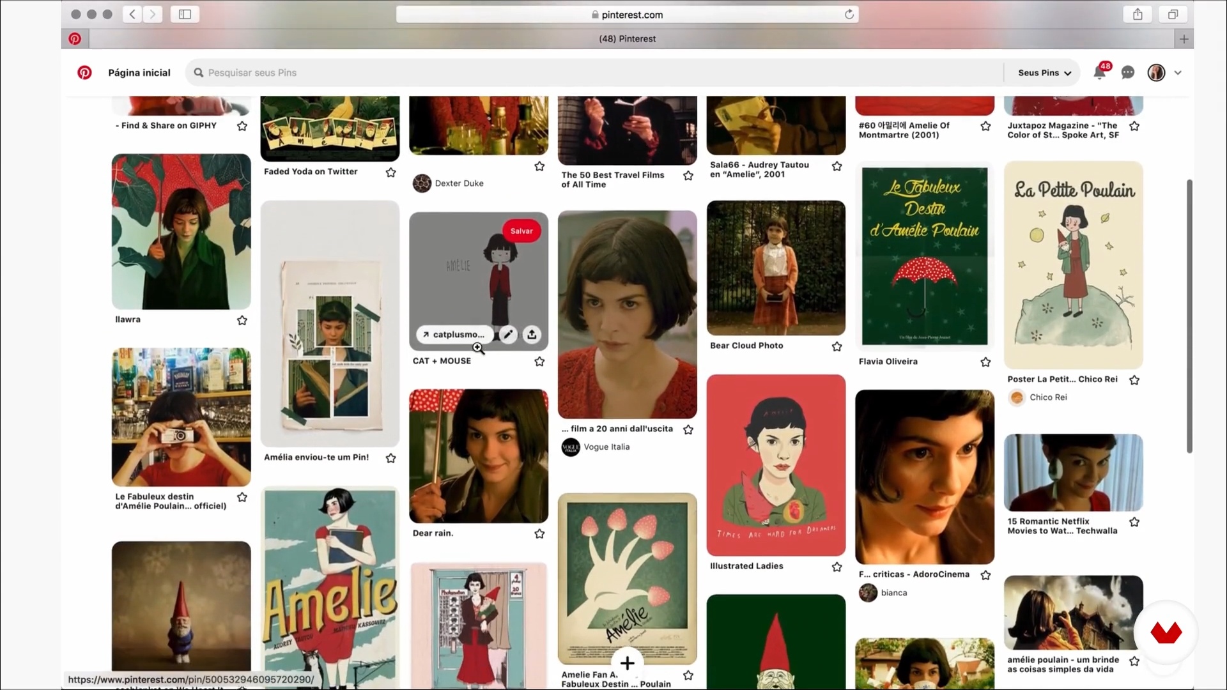Edit the CAT + MOUSE pin with pencil icon

point(508,334)
